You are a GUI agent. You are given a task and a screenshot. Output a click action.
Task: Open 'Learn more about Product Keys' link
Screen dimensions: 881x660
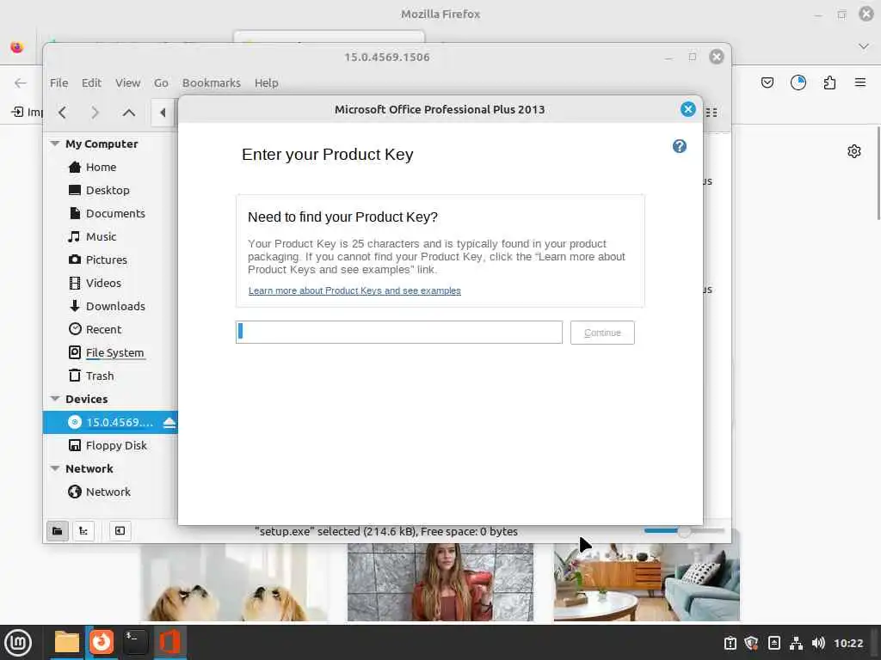click(x=354, y=290)
